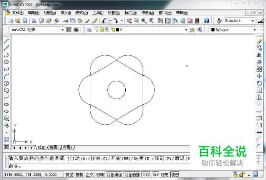Toggle the DUCS status button

tap(146, 175)
